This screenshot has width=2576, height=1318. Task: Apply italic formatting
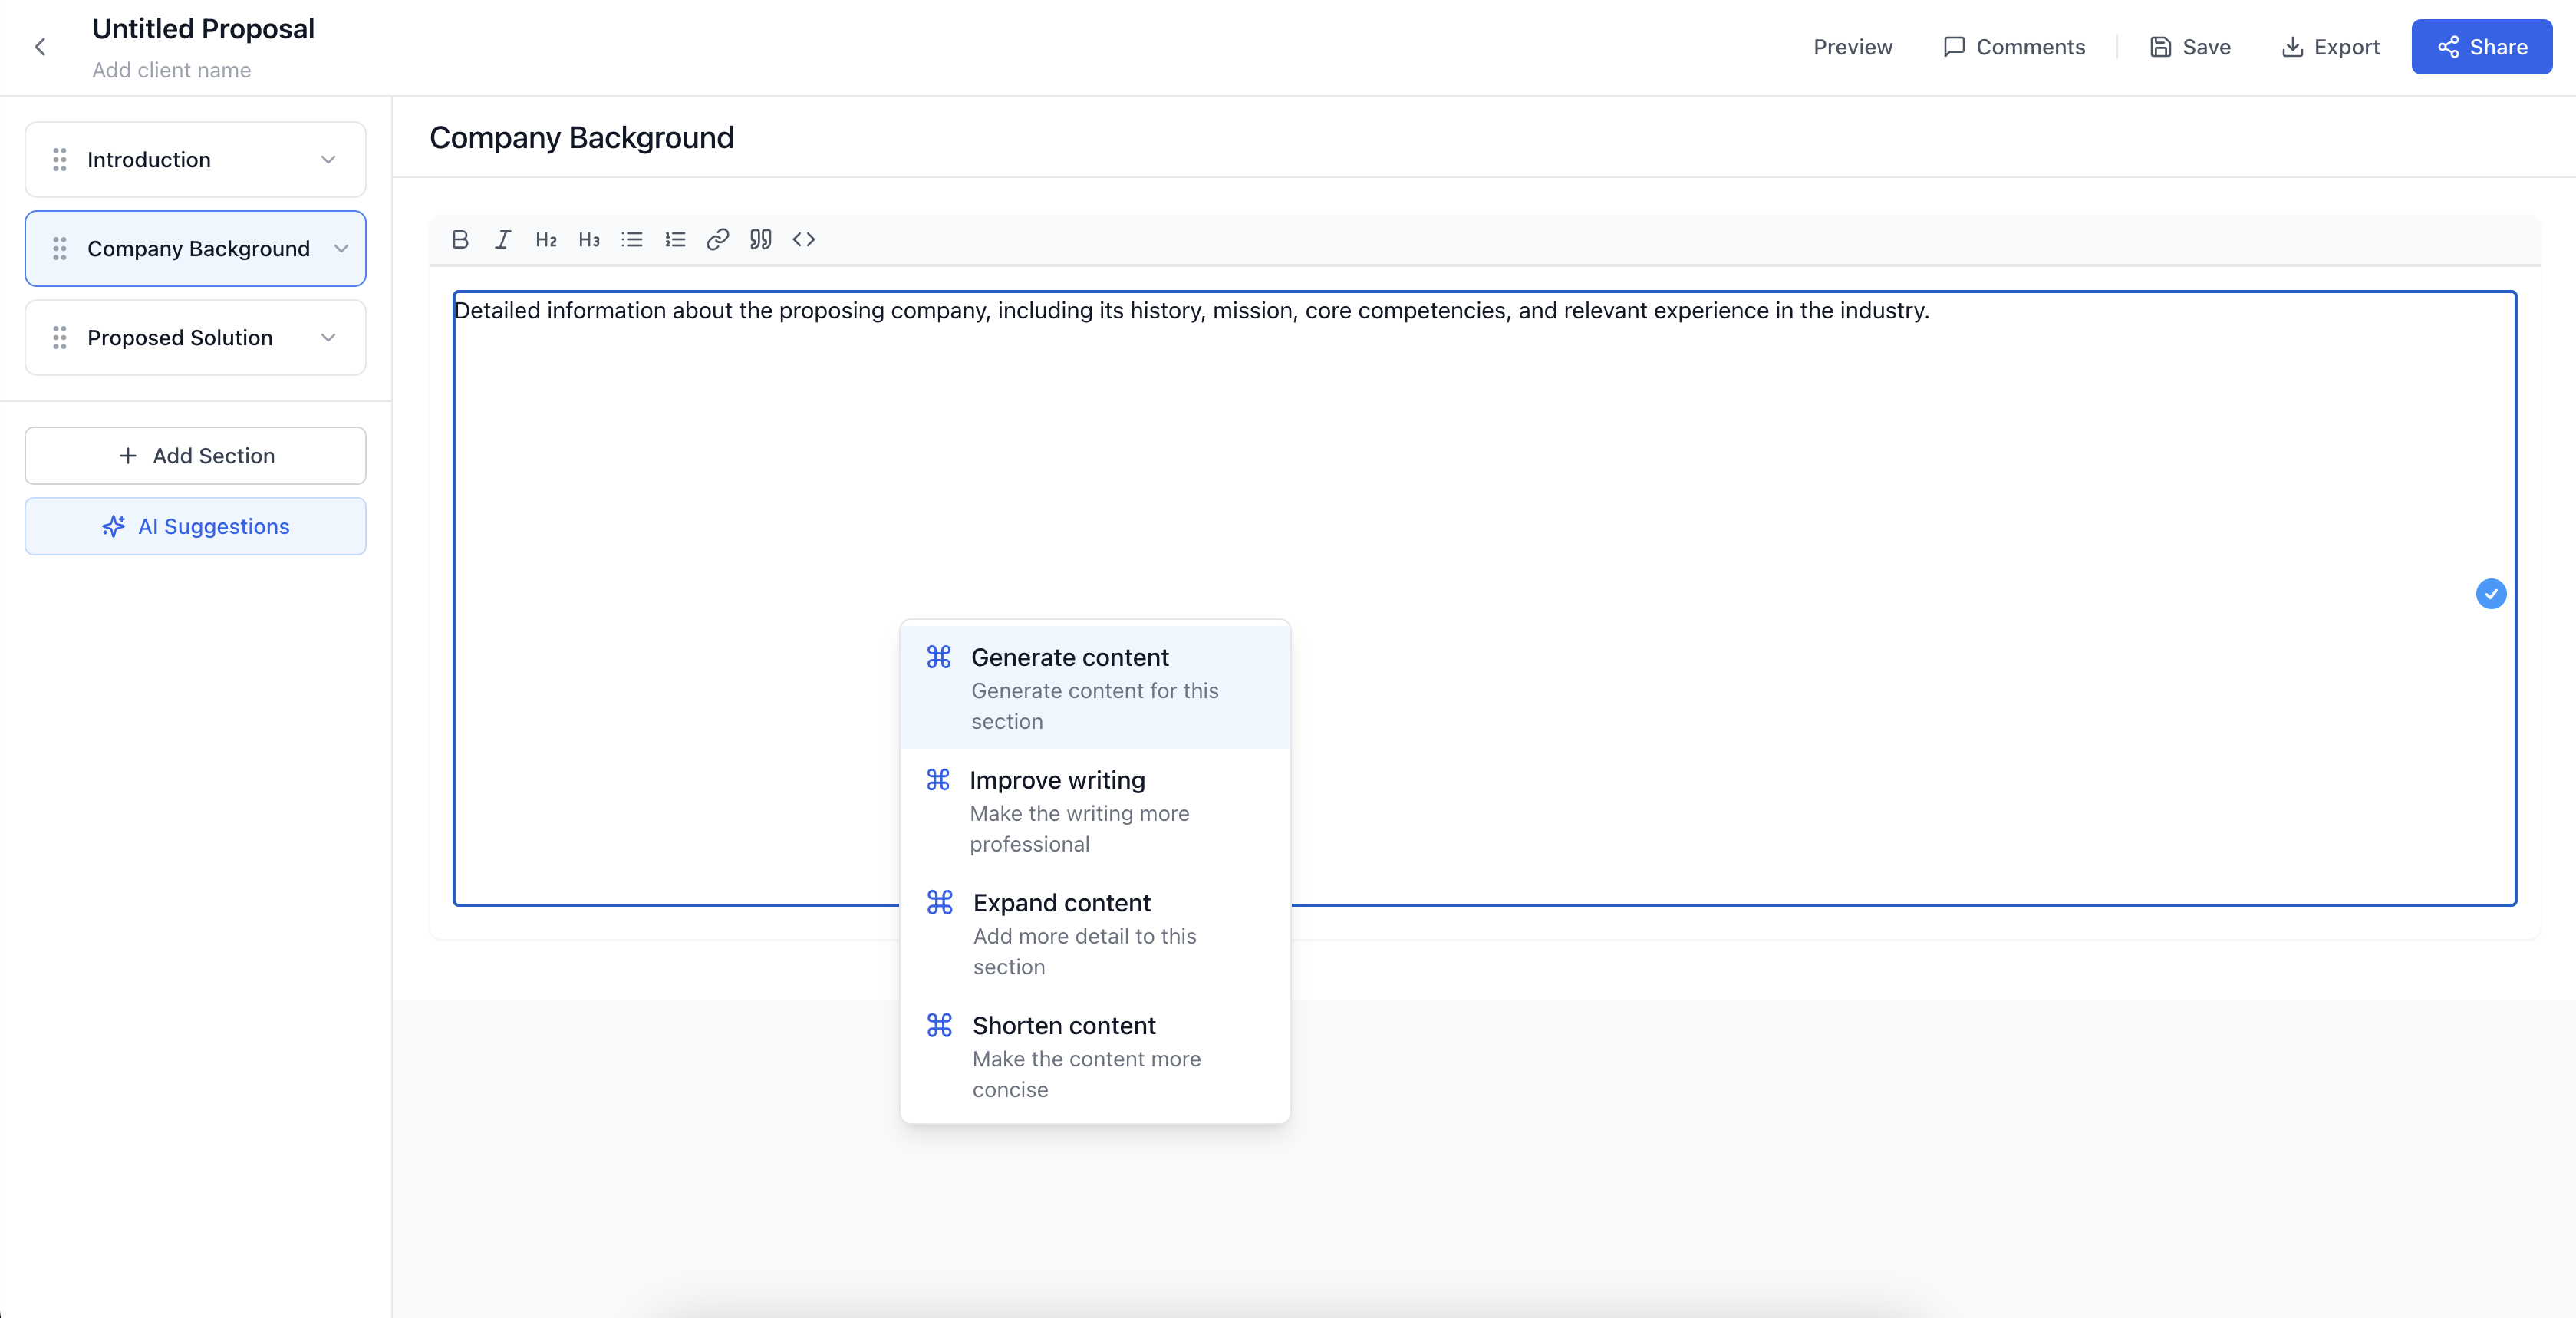503,239
